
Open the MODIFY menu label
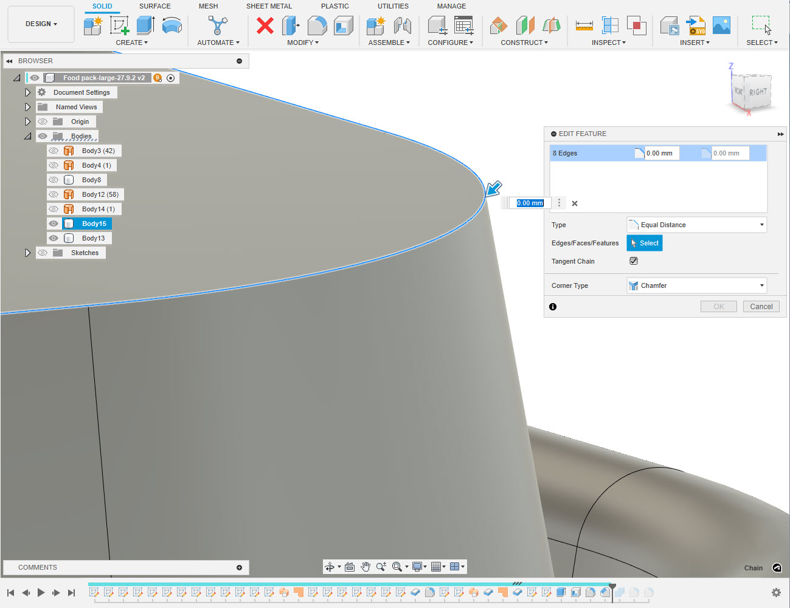pos(303,43)
